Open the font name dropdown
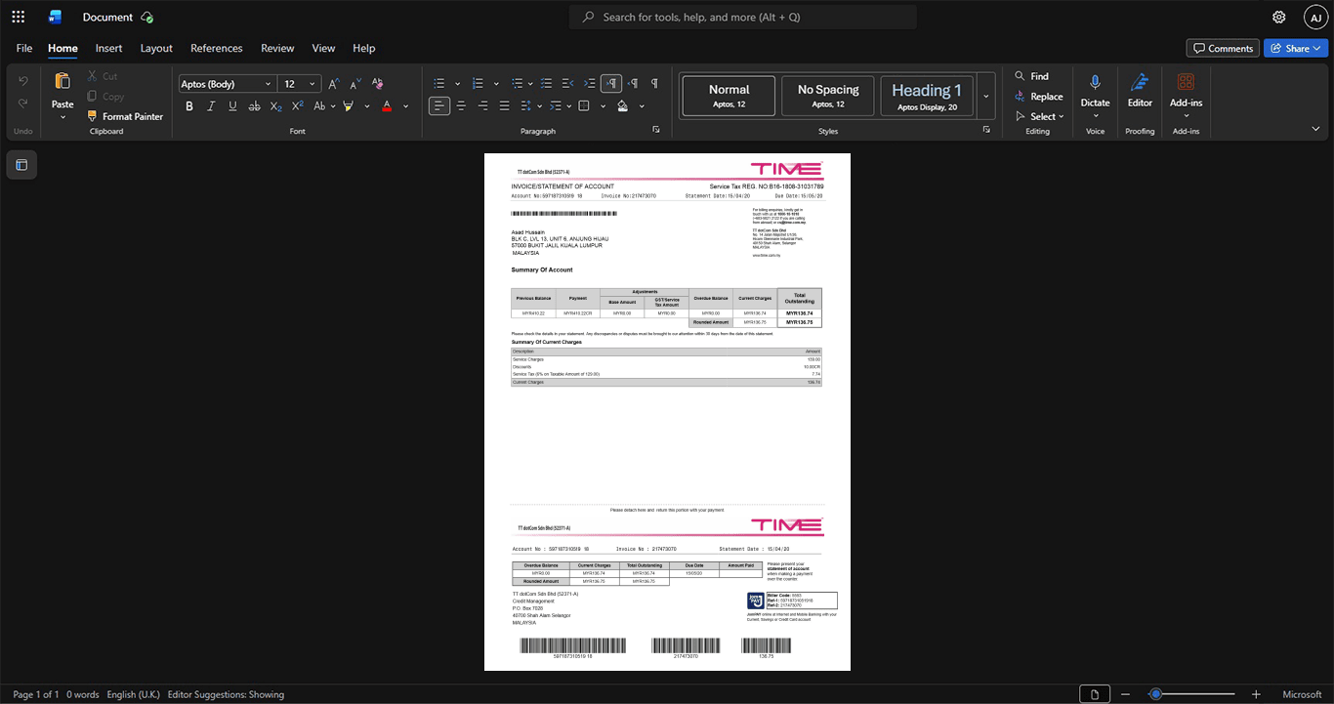Screen dimensions: 1334x704 point(226,84)
